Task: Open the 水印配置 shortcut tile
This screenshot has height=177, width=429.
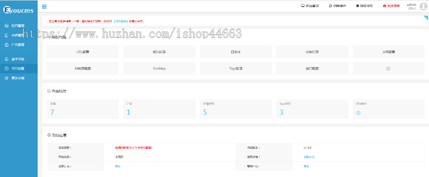Action: [388, 51]
